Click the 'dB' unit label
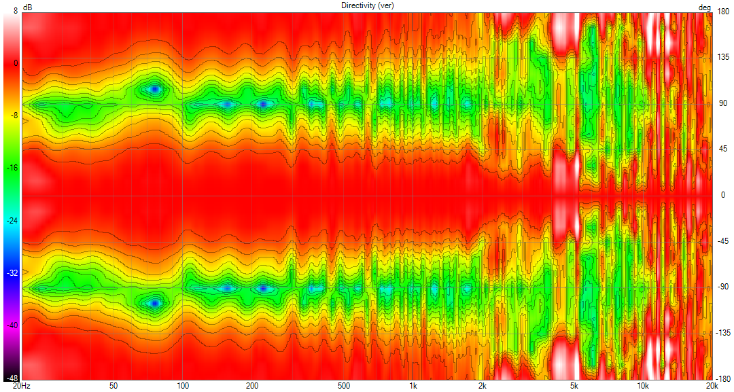 [x=27, y=8]
